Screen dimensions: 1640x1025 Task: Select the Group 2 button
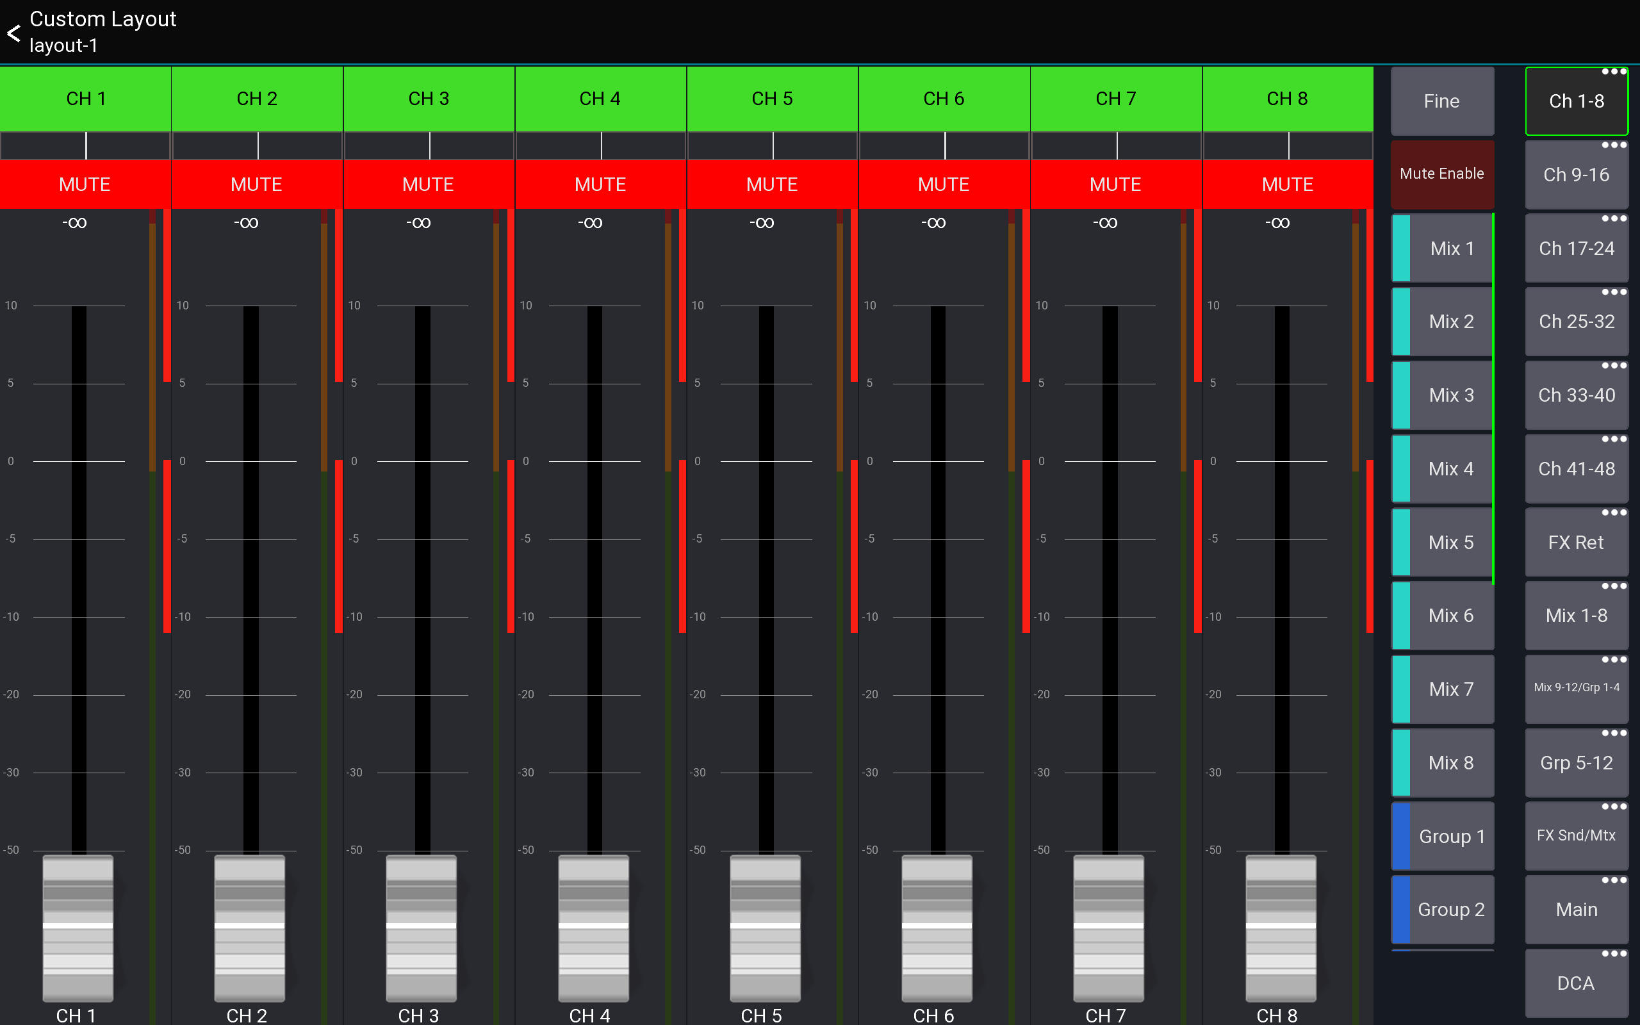[x=1450, y=909]
